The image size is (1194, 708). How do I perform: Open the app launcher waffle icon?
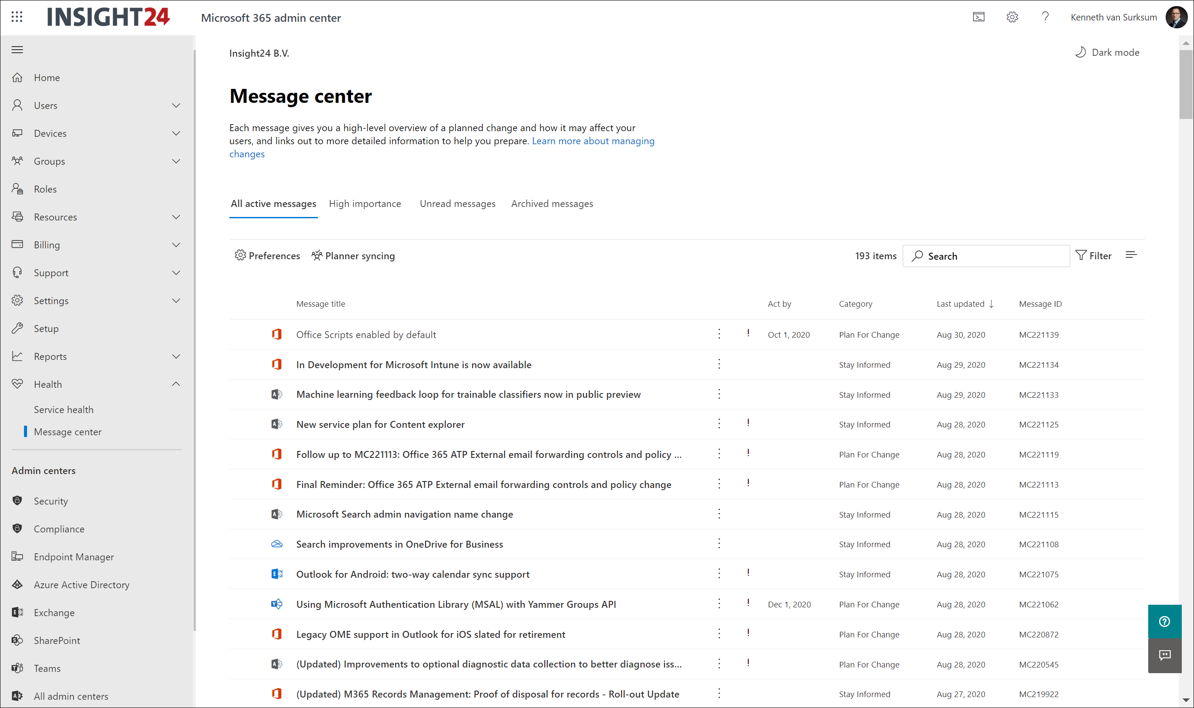tap(17, 17)
